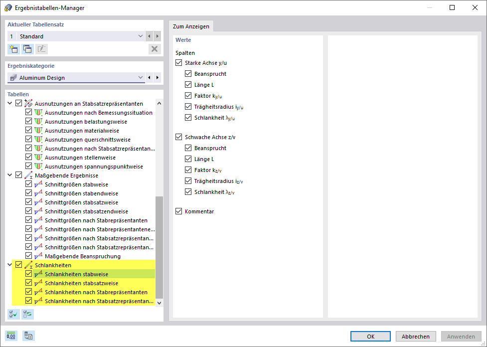Uncheck Schwache Achse z/v checkbox

[x=178, y=137]
